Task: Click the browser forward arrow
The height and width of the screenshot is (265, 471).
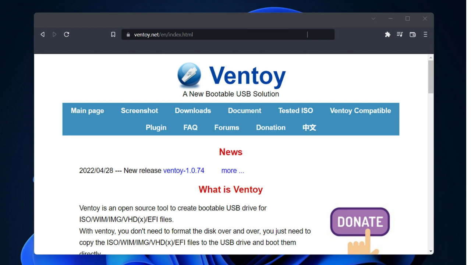Action: click(x=54, y=35)
